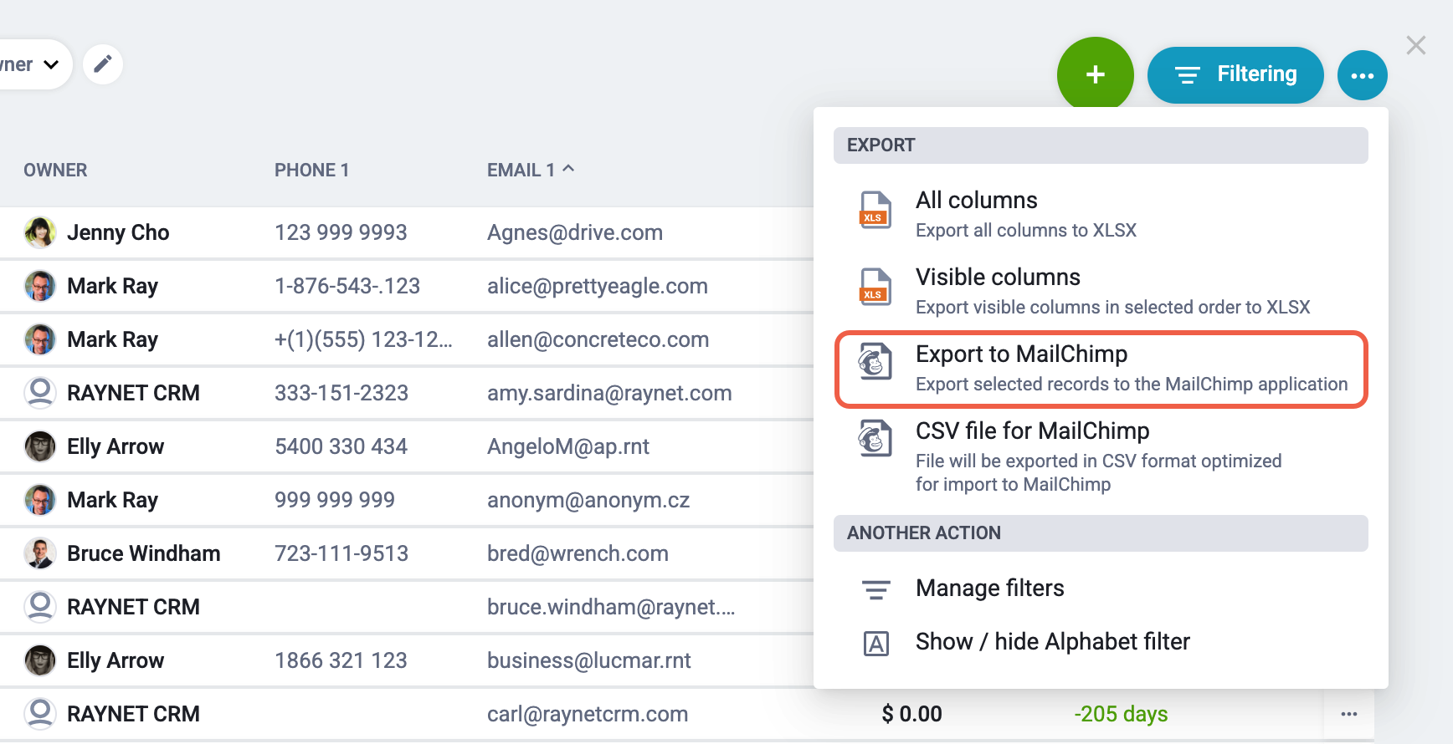This screenshot has width=1453, height=744.
Task: Click the XLS icon beside Visible columns
Action: tap(875, 287)
